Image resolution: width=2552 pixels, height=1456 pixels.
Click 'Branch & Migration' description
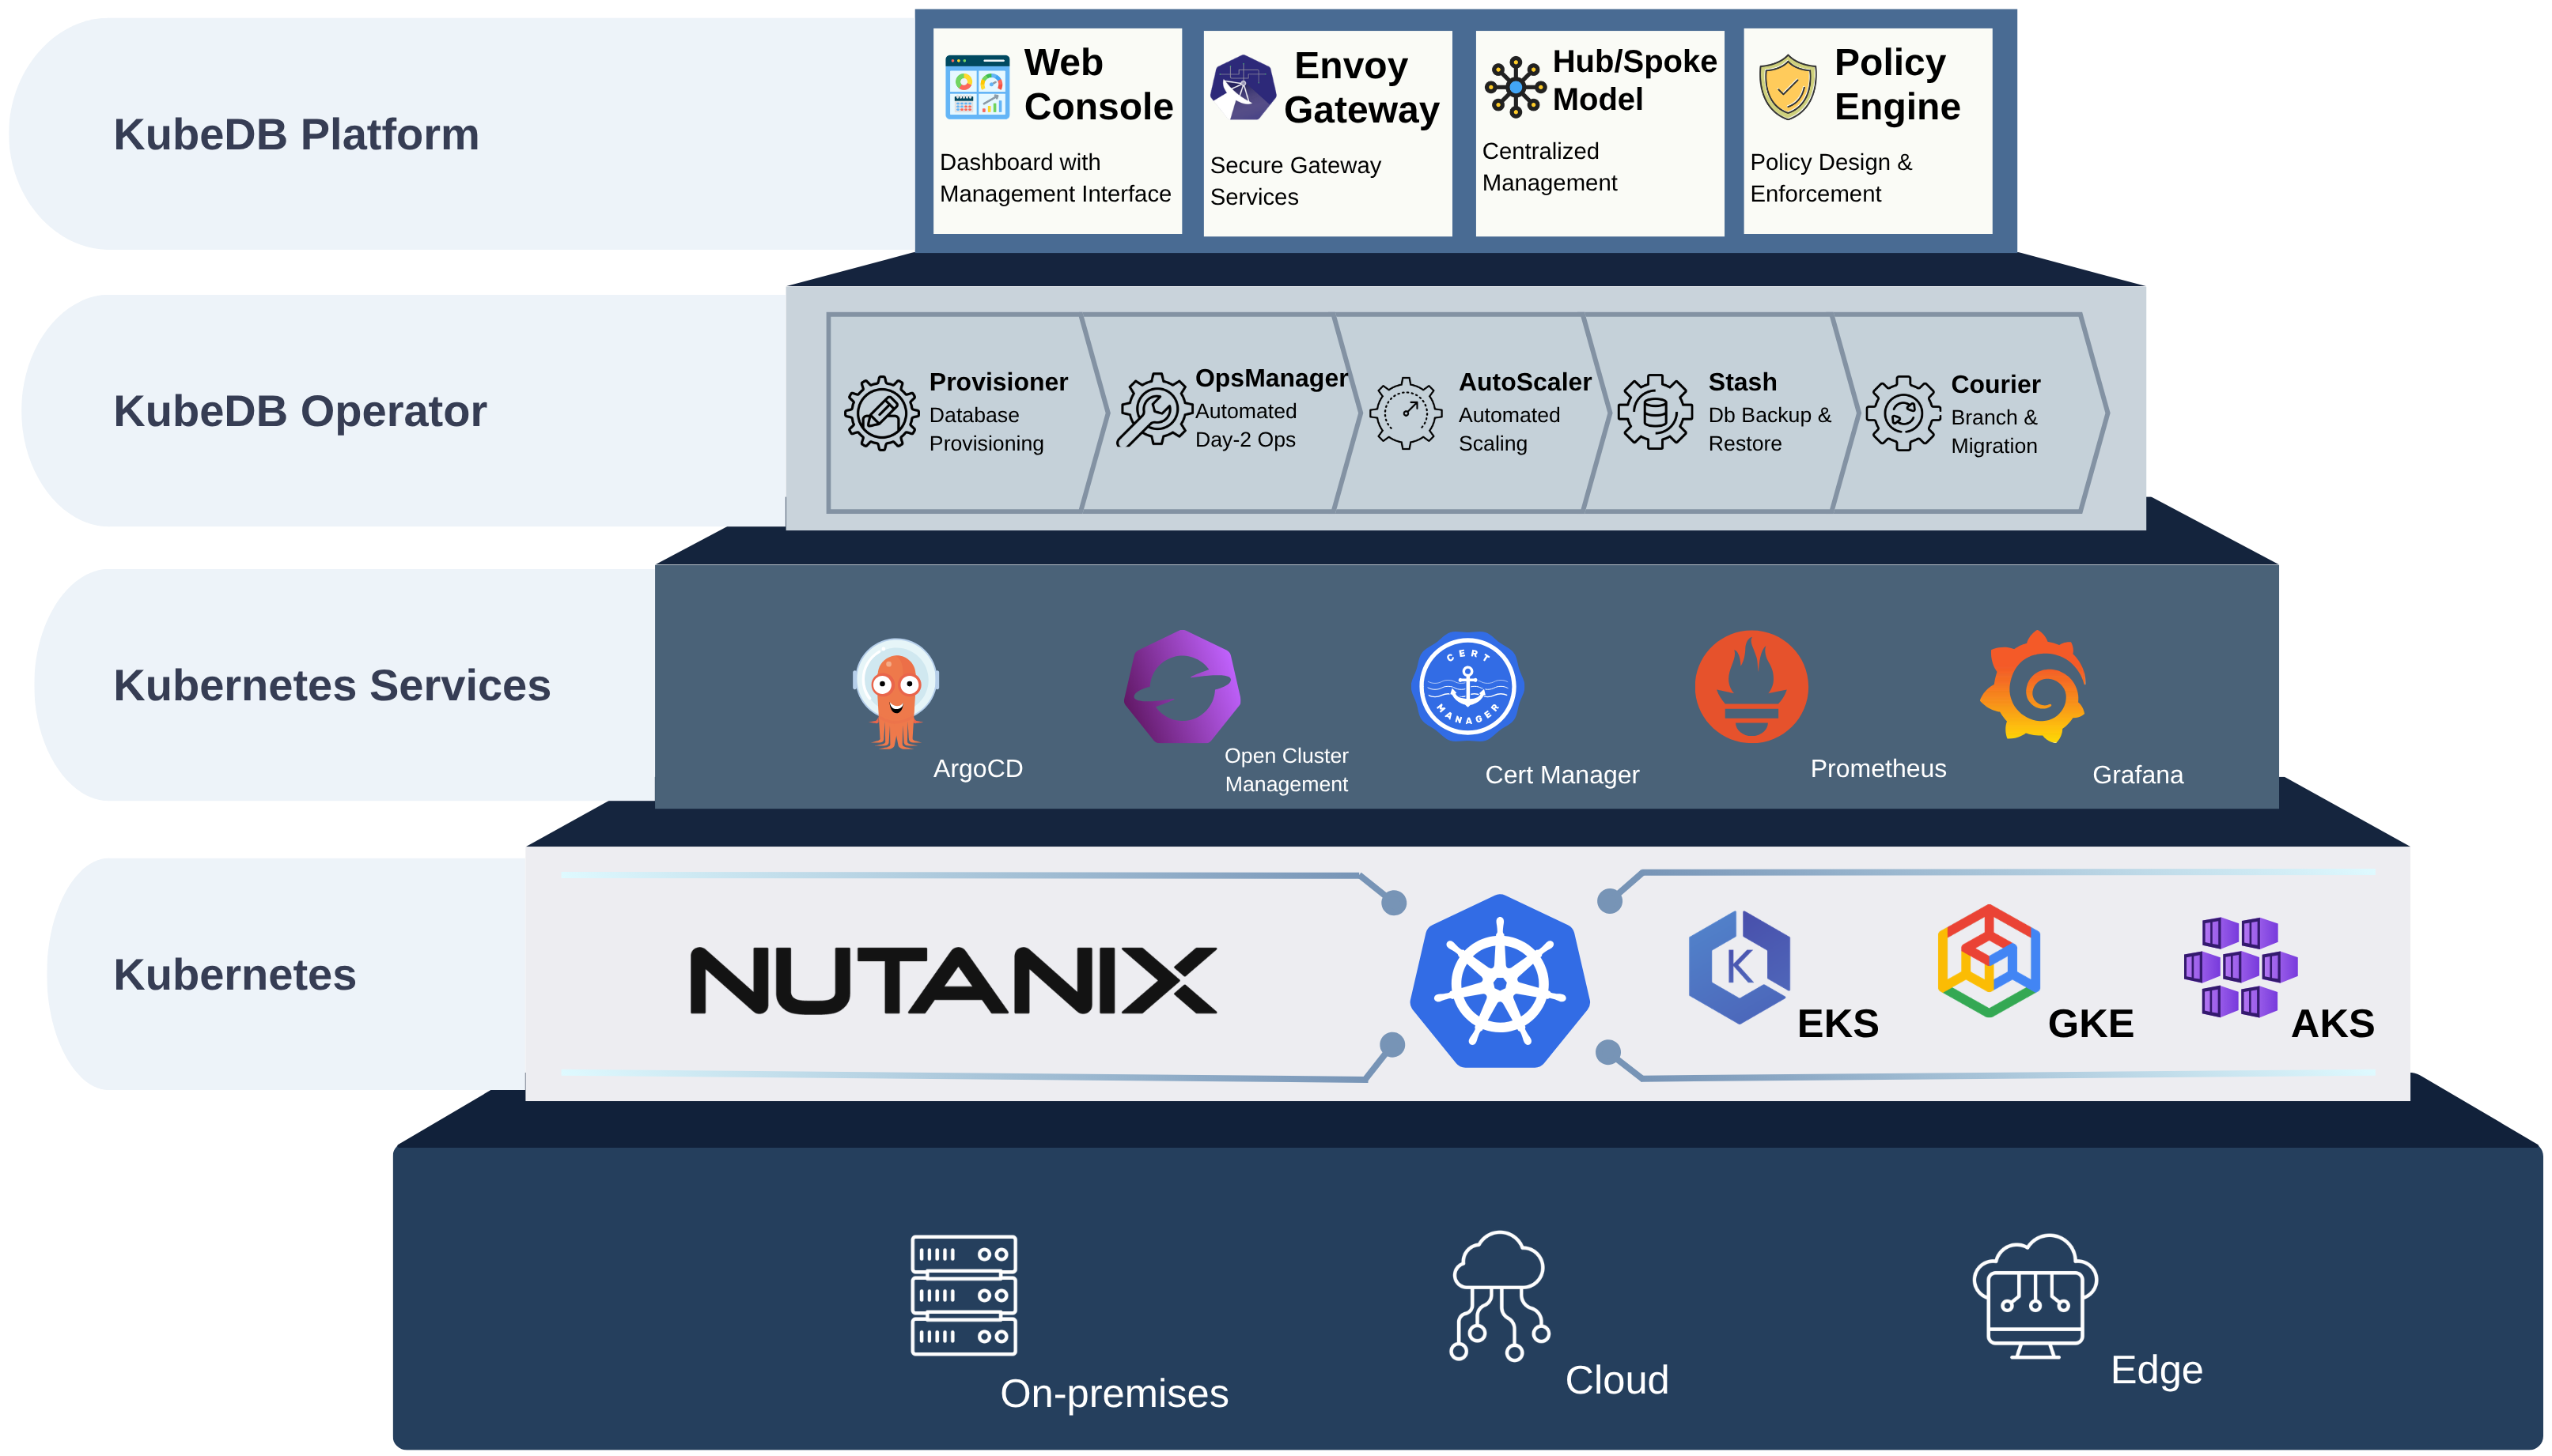tap(1994, 431)
